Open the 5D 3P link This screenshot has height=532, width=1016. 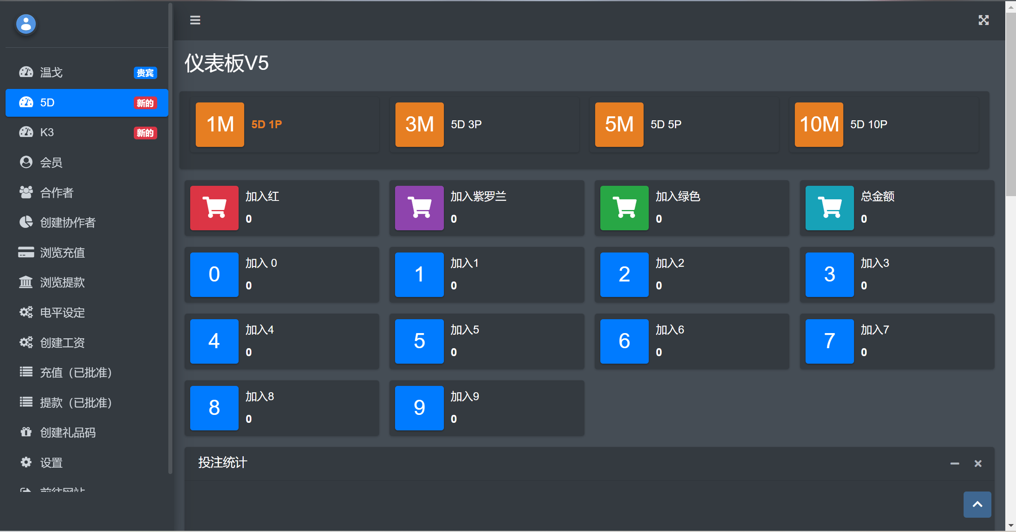click(466, 124)
